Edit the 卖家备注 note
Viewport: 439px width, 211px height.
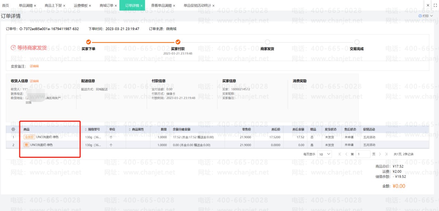[x=34, y=66]
